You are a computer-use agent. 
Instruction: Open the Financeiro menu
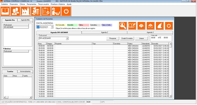pos(14,4)
